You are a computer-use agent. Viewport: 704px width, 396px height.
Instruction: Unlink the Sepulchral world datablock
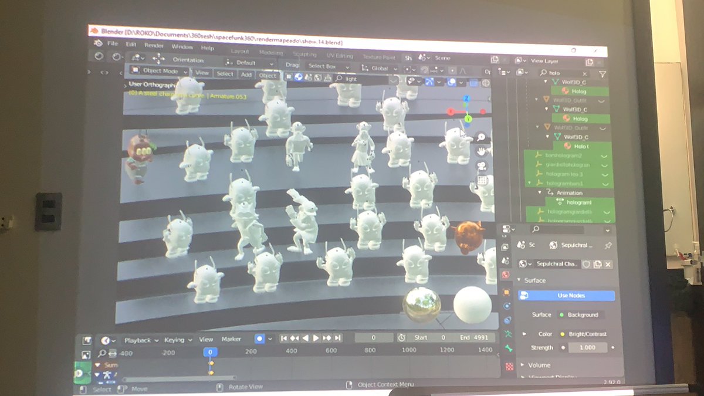[x=608, y=265]
